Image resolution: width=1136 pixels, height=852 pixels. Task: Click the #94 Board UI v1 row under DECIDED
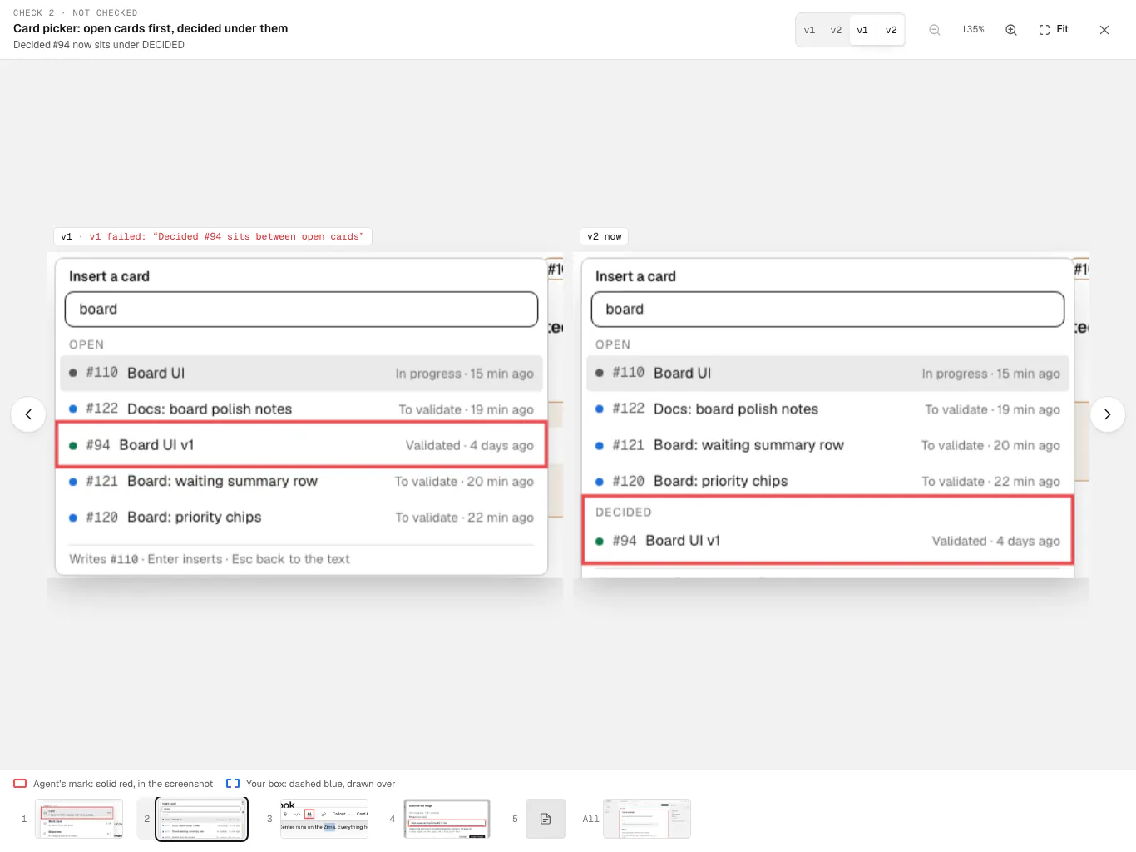[827, 541]
